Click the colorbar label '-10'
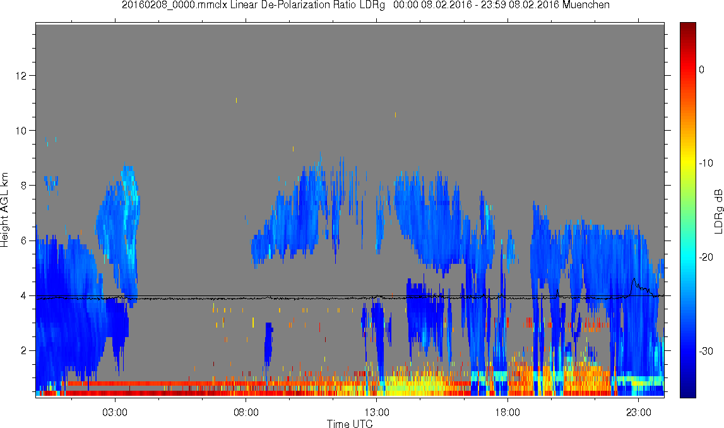 coord(706,163)
